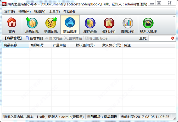Open the 帮助(H) menu
Image resolution: width=178 pixels, height=122 pixels.
69,11
